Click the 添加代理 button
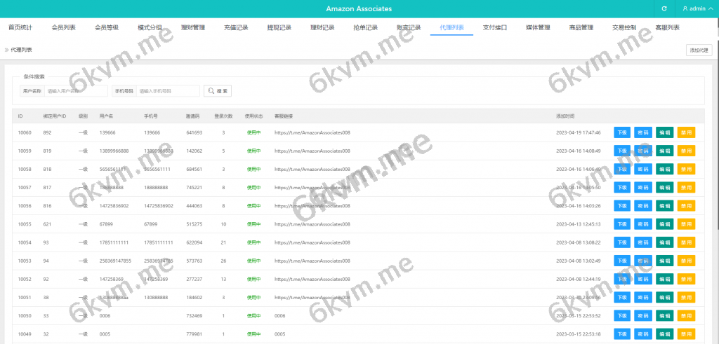Image resolution: width=719 pixels, height=344 pixels. [699, 50]
